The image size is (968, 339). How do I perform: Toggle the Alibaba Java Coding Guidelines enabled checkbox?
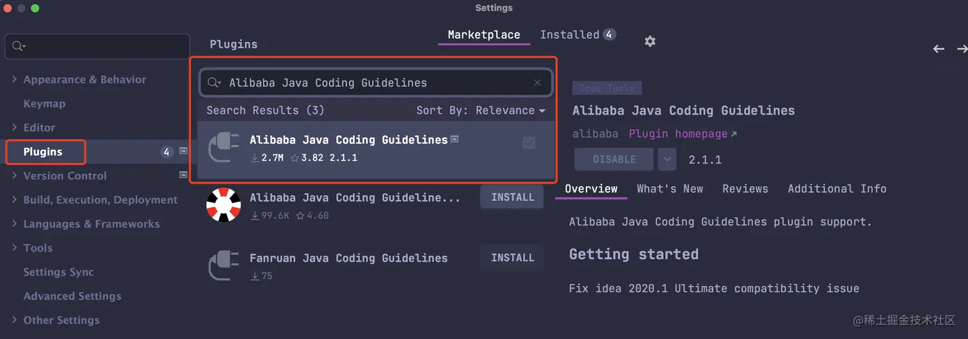(529, 143)
